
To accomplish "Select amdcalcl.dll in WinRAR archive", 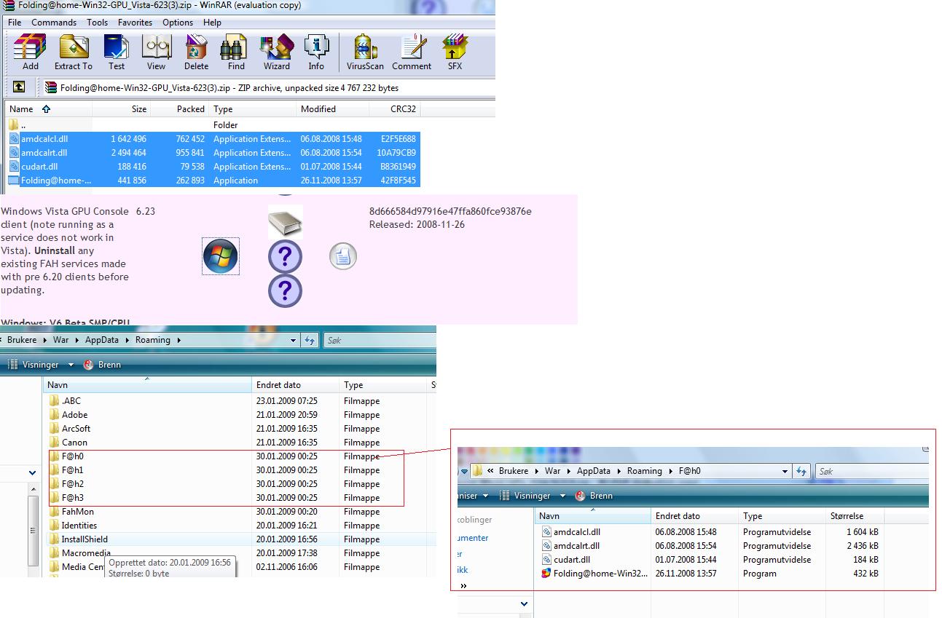I will [213, 139].
